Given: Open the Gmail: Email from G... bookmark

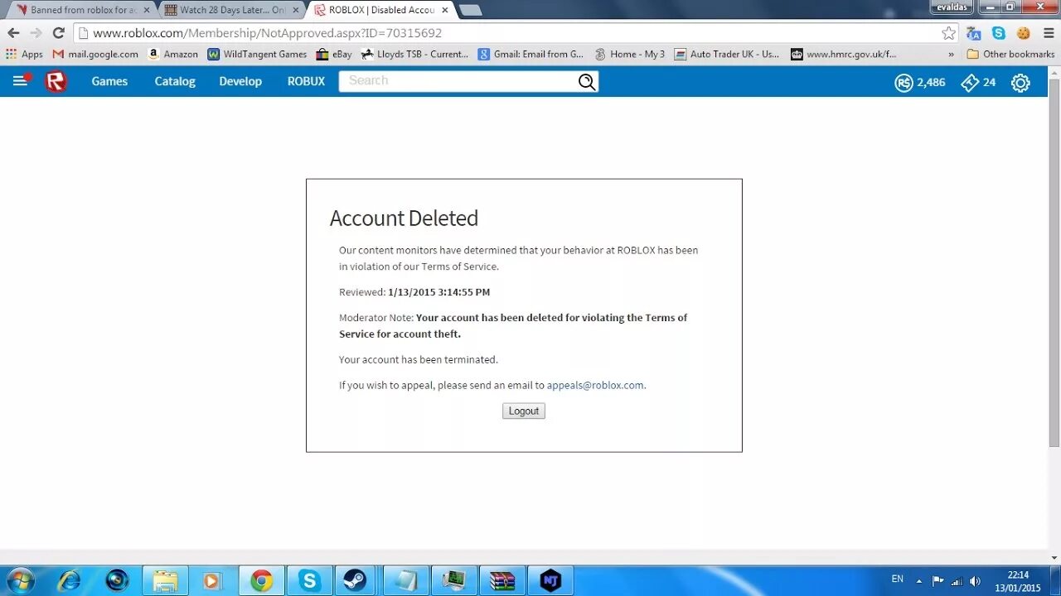Looking at the screenshot, I should (530, 54).
